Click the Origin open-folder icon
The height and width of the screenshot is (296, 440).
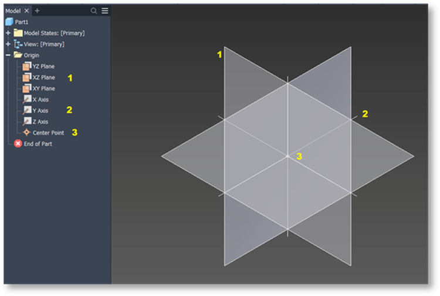[18, 55]
